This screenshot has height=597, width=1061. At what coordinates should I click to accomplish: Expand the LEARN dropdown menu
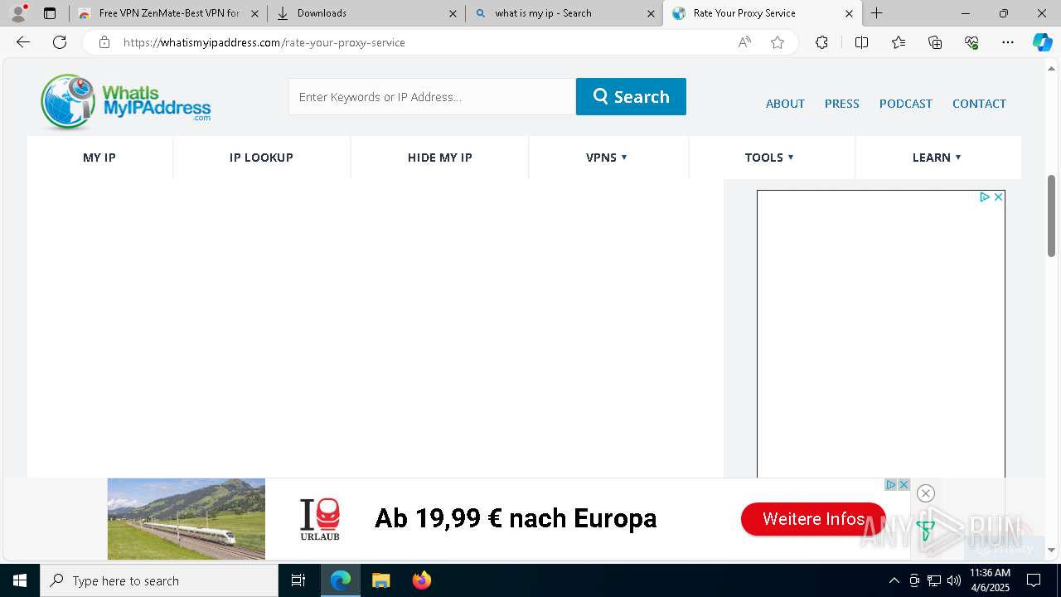point(937,158)
